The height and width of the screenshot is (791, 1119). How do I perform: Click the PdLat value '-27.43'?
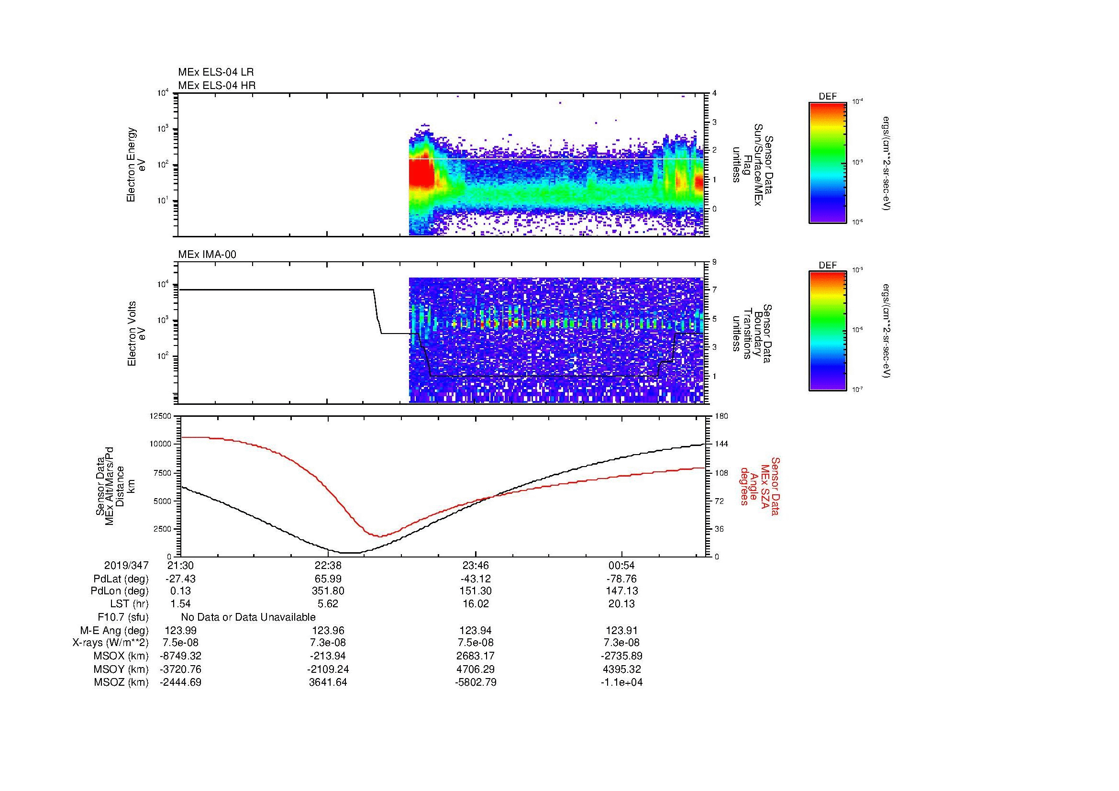[180, 579]
